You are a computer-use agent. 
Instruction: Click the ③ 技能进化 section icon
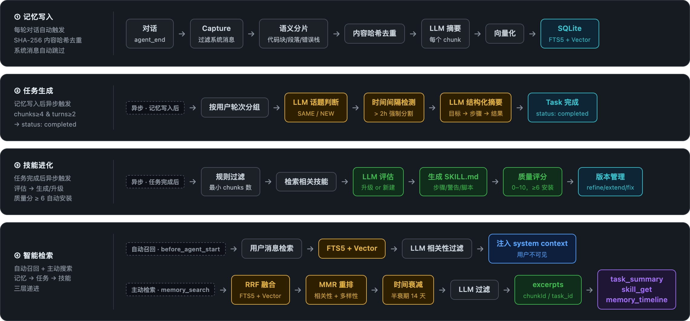pyautogui.click(x=17, y=165)
